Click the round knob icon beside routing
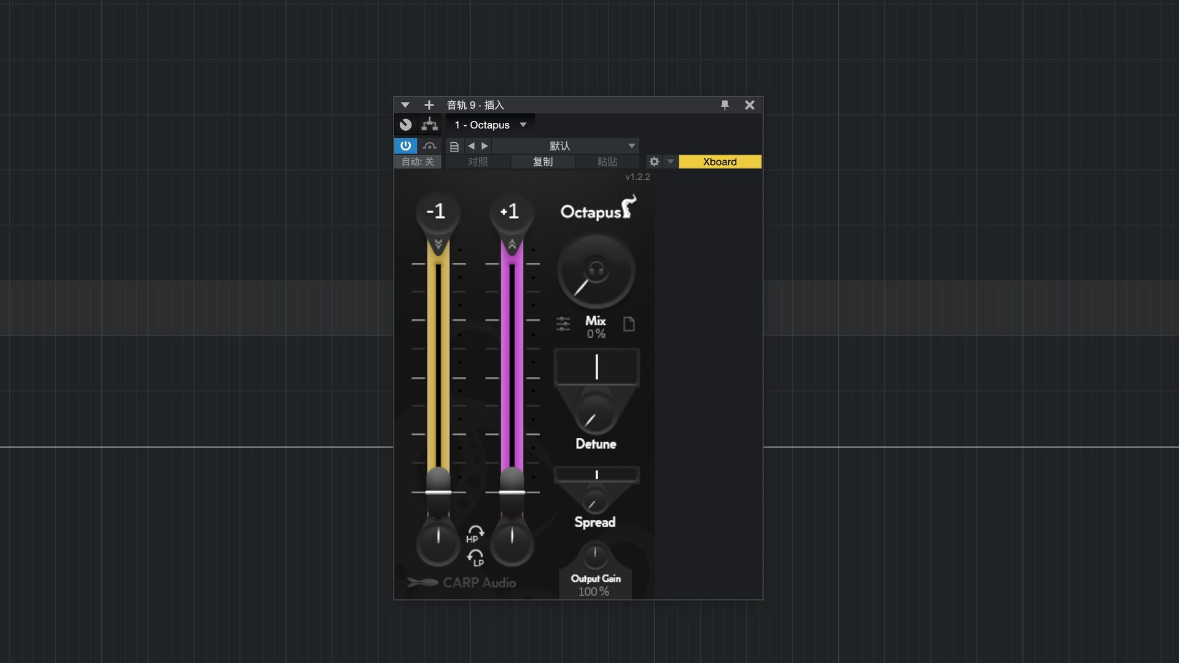 [405, 125]
